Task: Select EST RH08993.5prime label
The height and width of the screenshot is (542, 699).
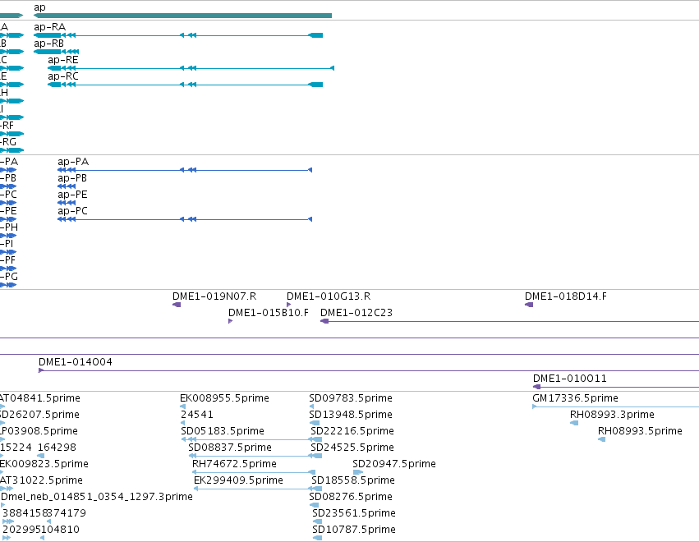Action: (640, 431)
